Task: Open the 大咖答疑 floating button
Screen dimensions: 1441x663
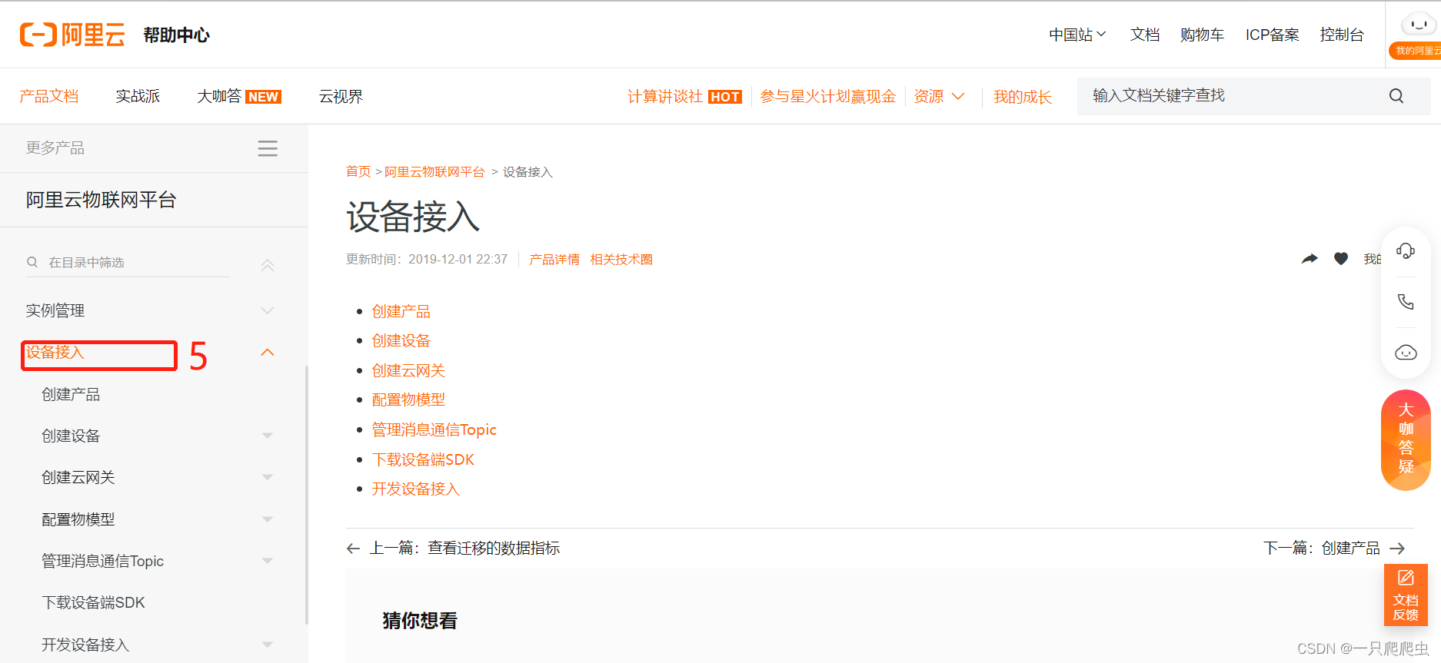Action: point(1406,439)
